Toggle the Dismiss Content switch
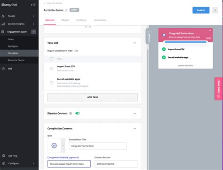This screenshot has height=170, width=223. click(x=78, y=113)
